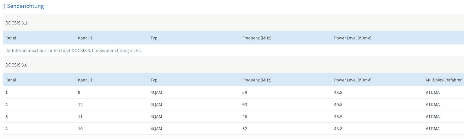Click the 40.5 power level value

(x=338, y=104)
